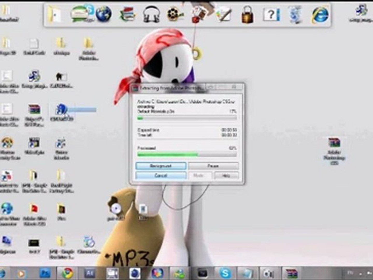Open Google Chrome from the taskbar
Screen dimensions: 373x280
tap(67, 273)
